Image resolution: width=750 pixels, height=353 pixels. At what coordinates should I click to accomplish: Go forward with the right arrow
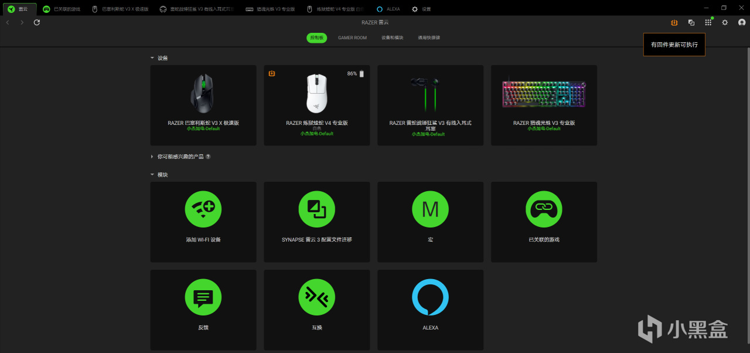[x=22, y=22]
